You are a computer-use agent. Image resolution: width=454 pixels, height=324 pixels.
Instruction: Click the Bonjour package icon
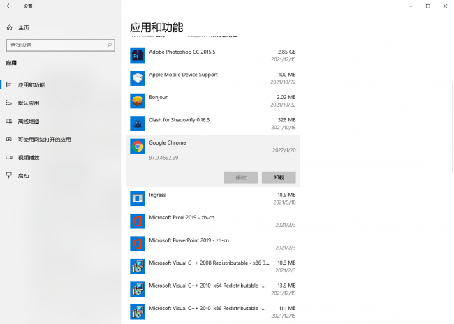(x=138, y=101)
